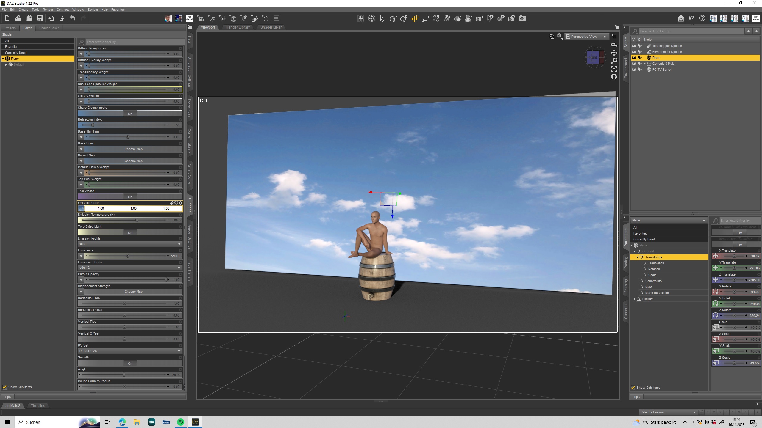Select the Scale tool icon
Screen dimensions: 762x428
[425, 18]
